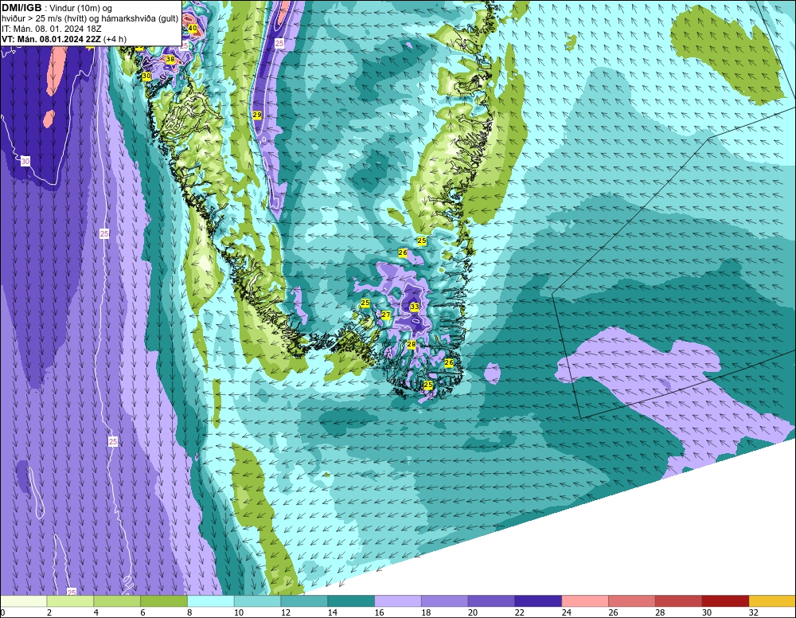
Task: Click the yellow gust label 30
Action: tap(146, 76)
